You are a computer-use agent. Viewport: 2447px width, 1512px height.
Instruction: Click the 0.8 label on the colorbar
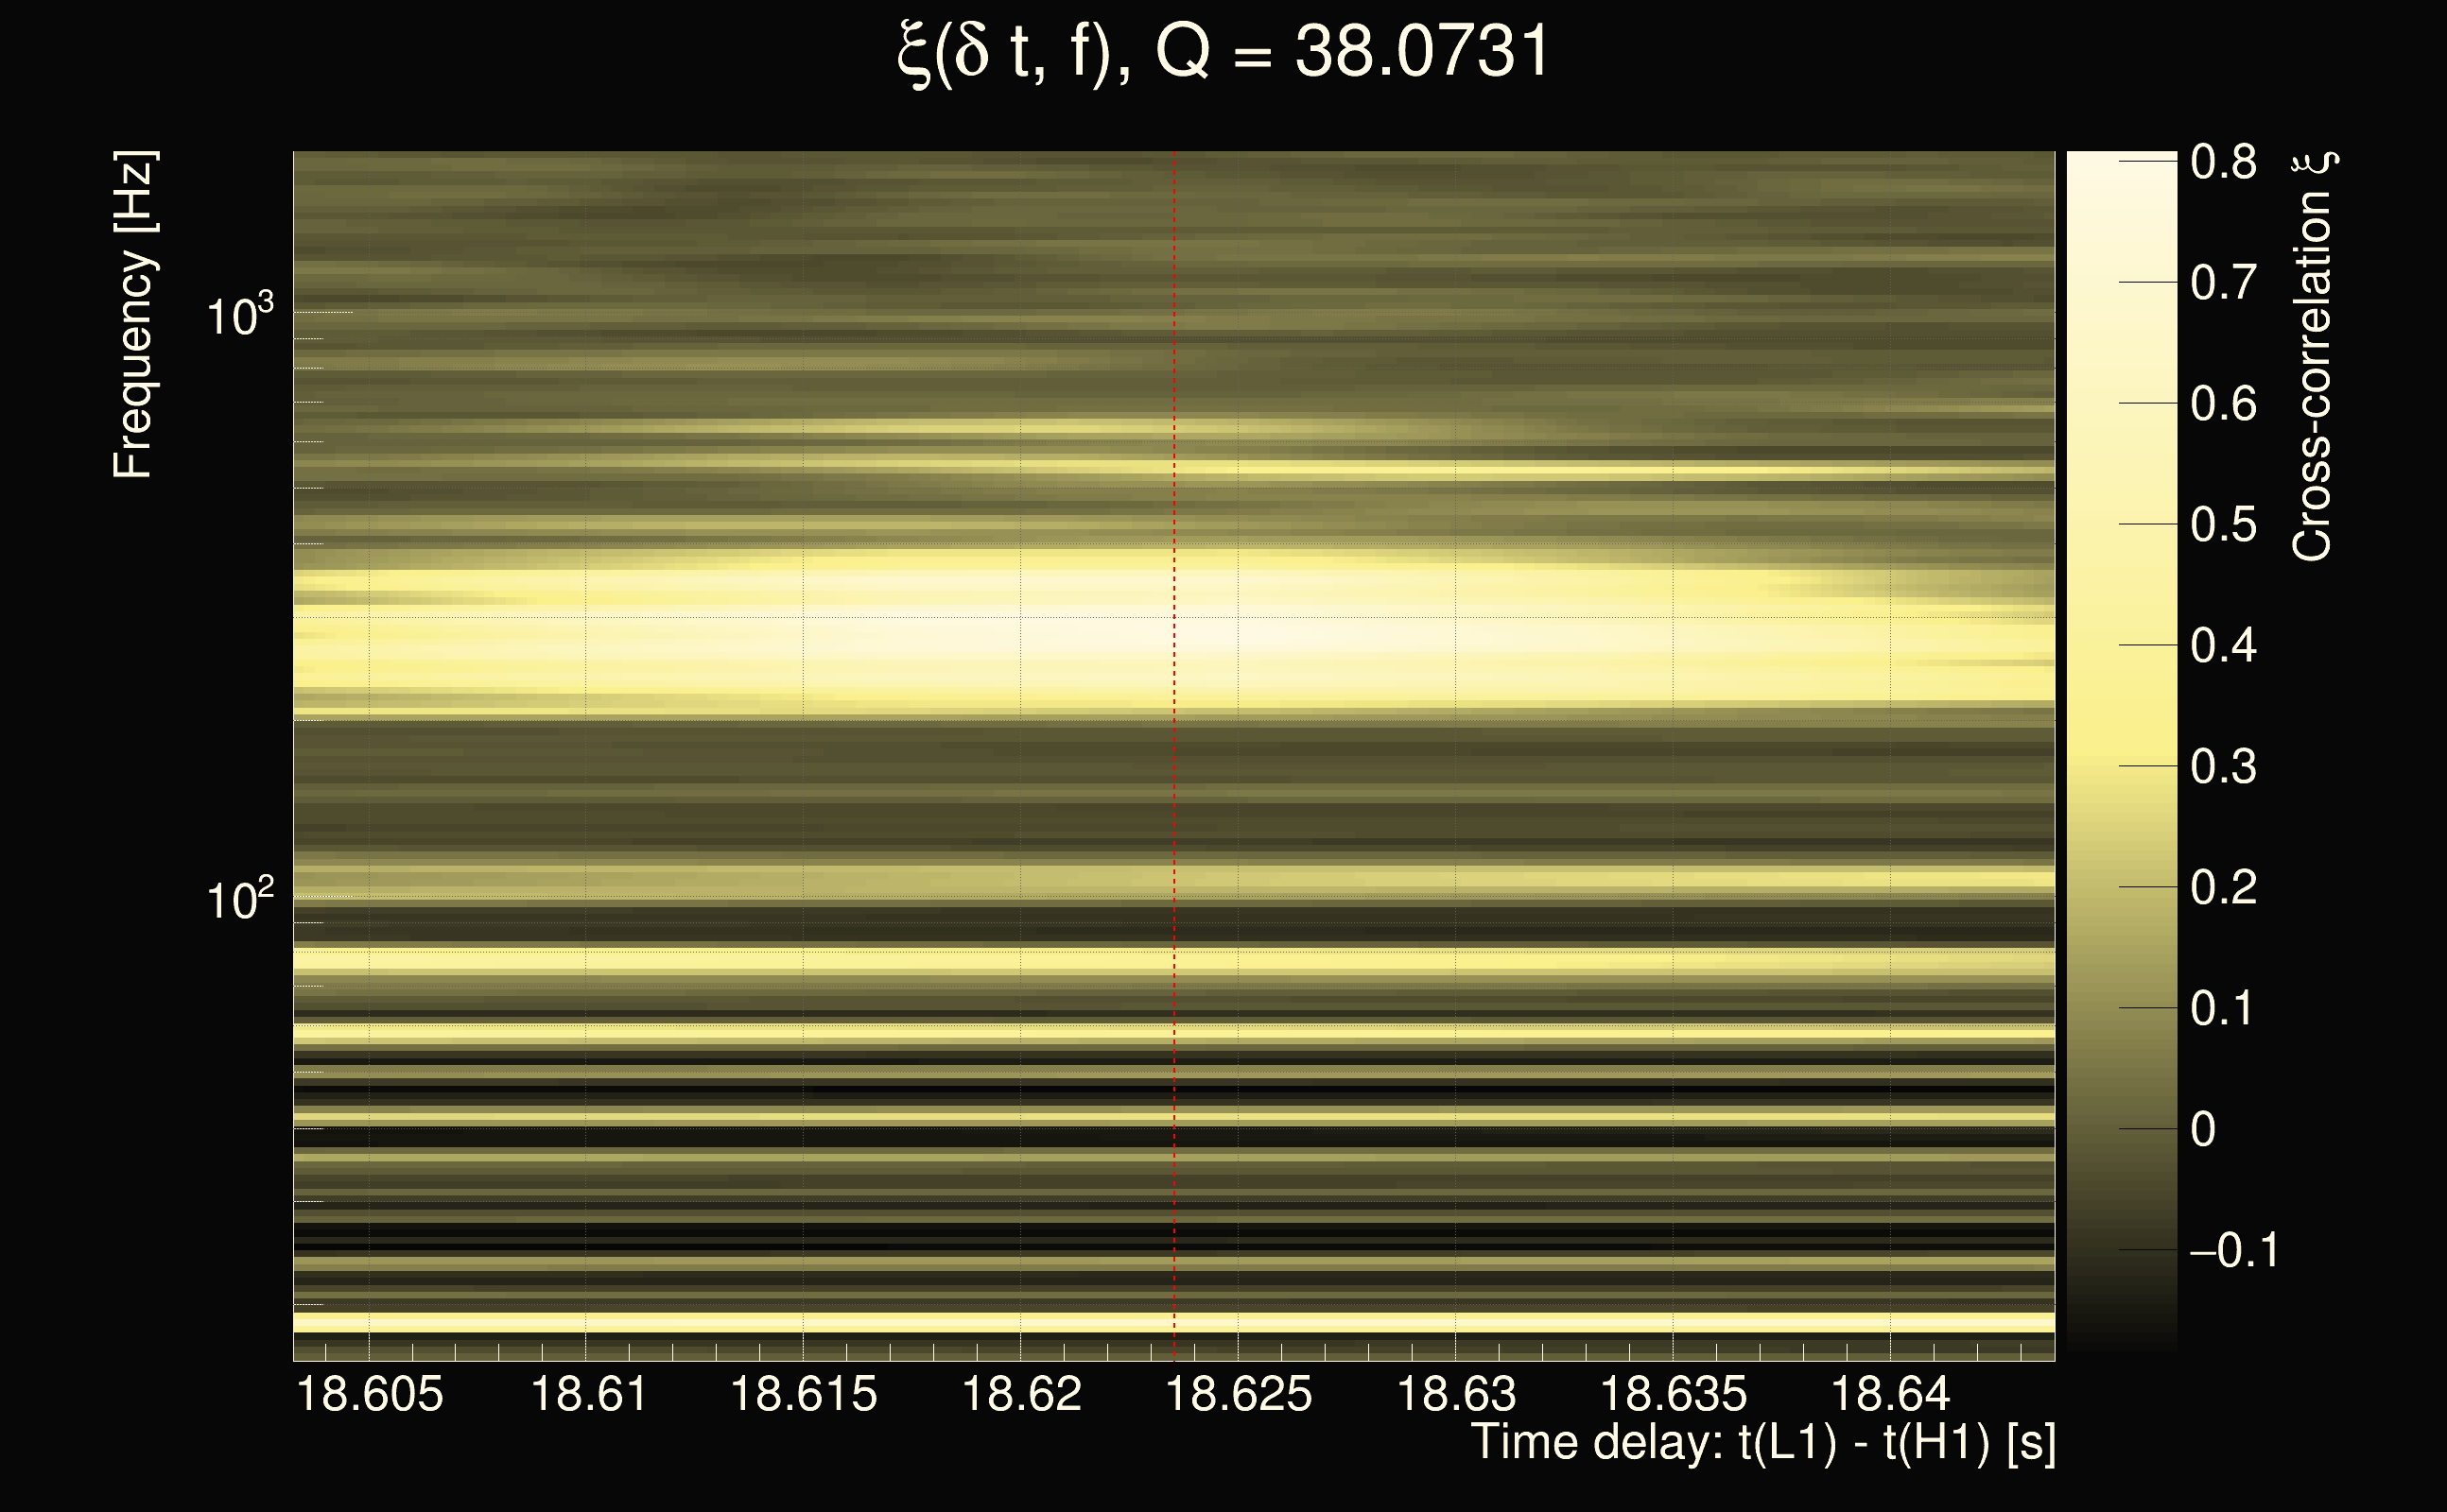[x=2223, y=162]
